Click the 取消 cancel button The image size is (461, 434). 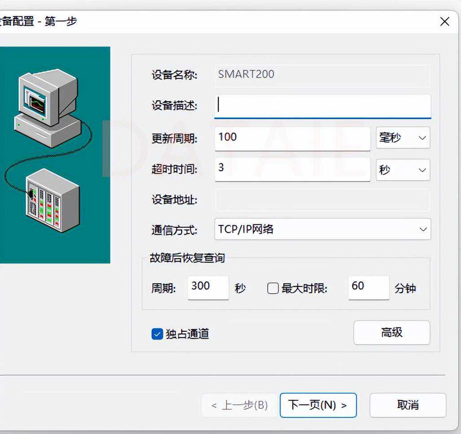tap(408, 405)
